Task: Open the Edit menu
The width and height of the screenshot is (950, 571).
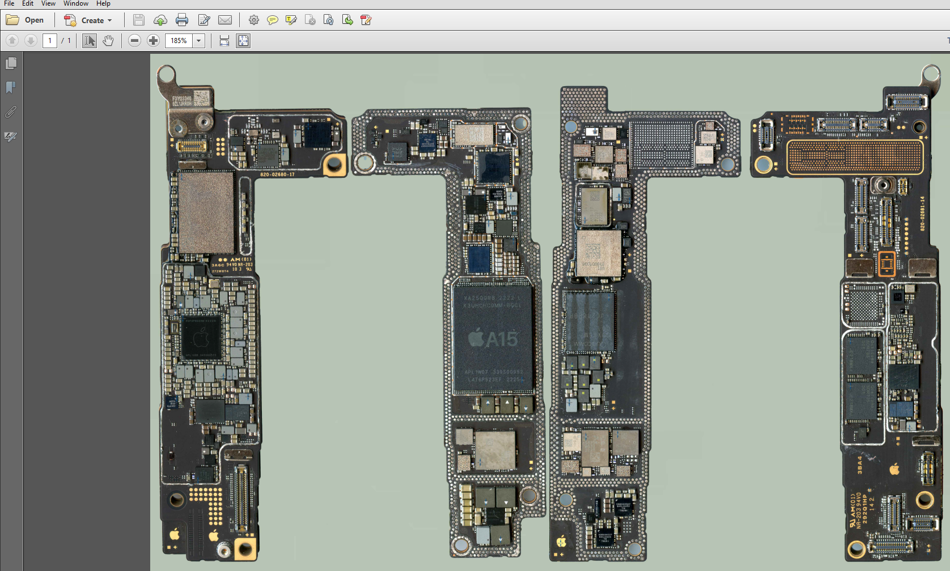Action: click(x=28, y=3)
